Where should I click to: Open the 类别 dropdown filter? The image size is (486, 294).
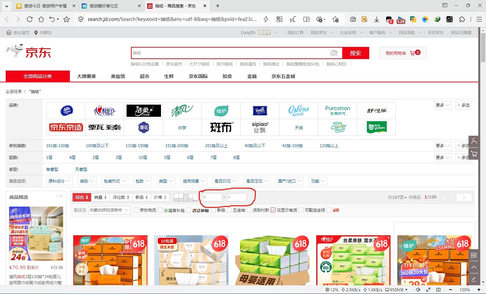pos(87,181)
